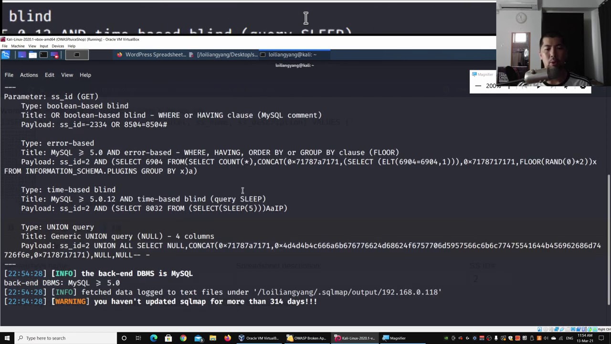Viewport: 611px width, 344px height.
Task: Select the active terminal workspace thumbnail in panel
Action: pos(76,54)
